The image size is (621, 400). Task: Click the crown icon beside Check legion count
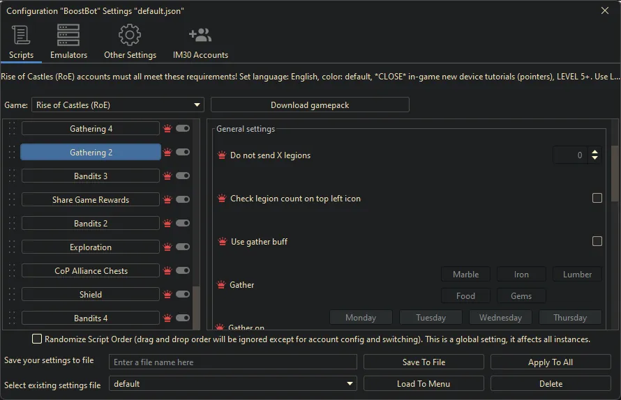click(x=222, y=198)
